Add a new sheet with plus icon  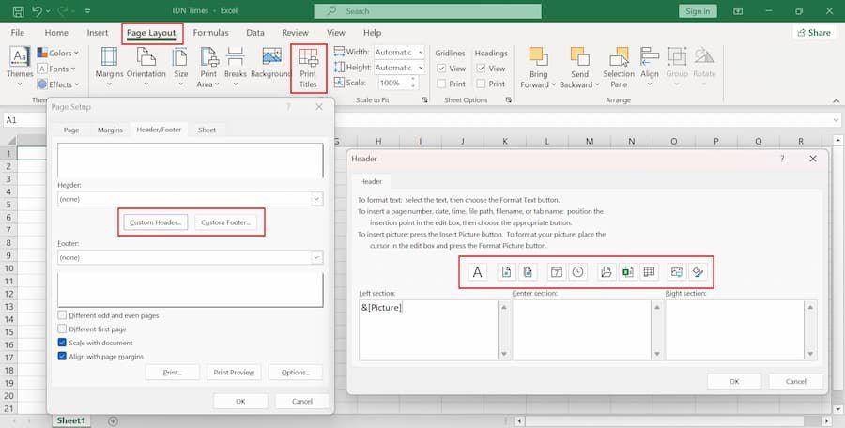click(113, 421)
